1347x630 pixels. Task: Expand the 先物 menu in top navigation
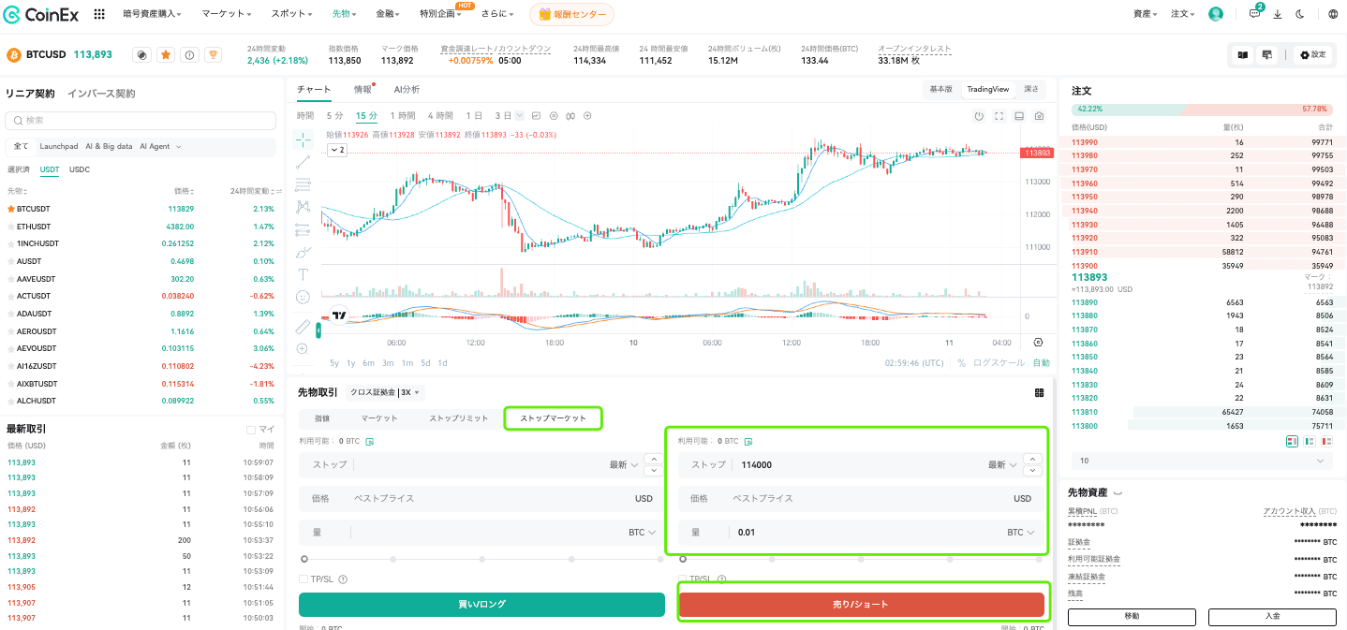(344, 14)
